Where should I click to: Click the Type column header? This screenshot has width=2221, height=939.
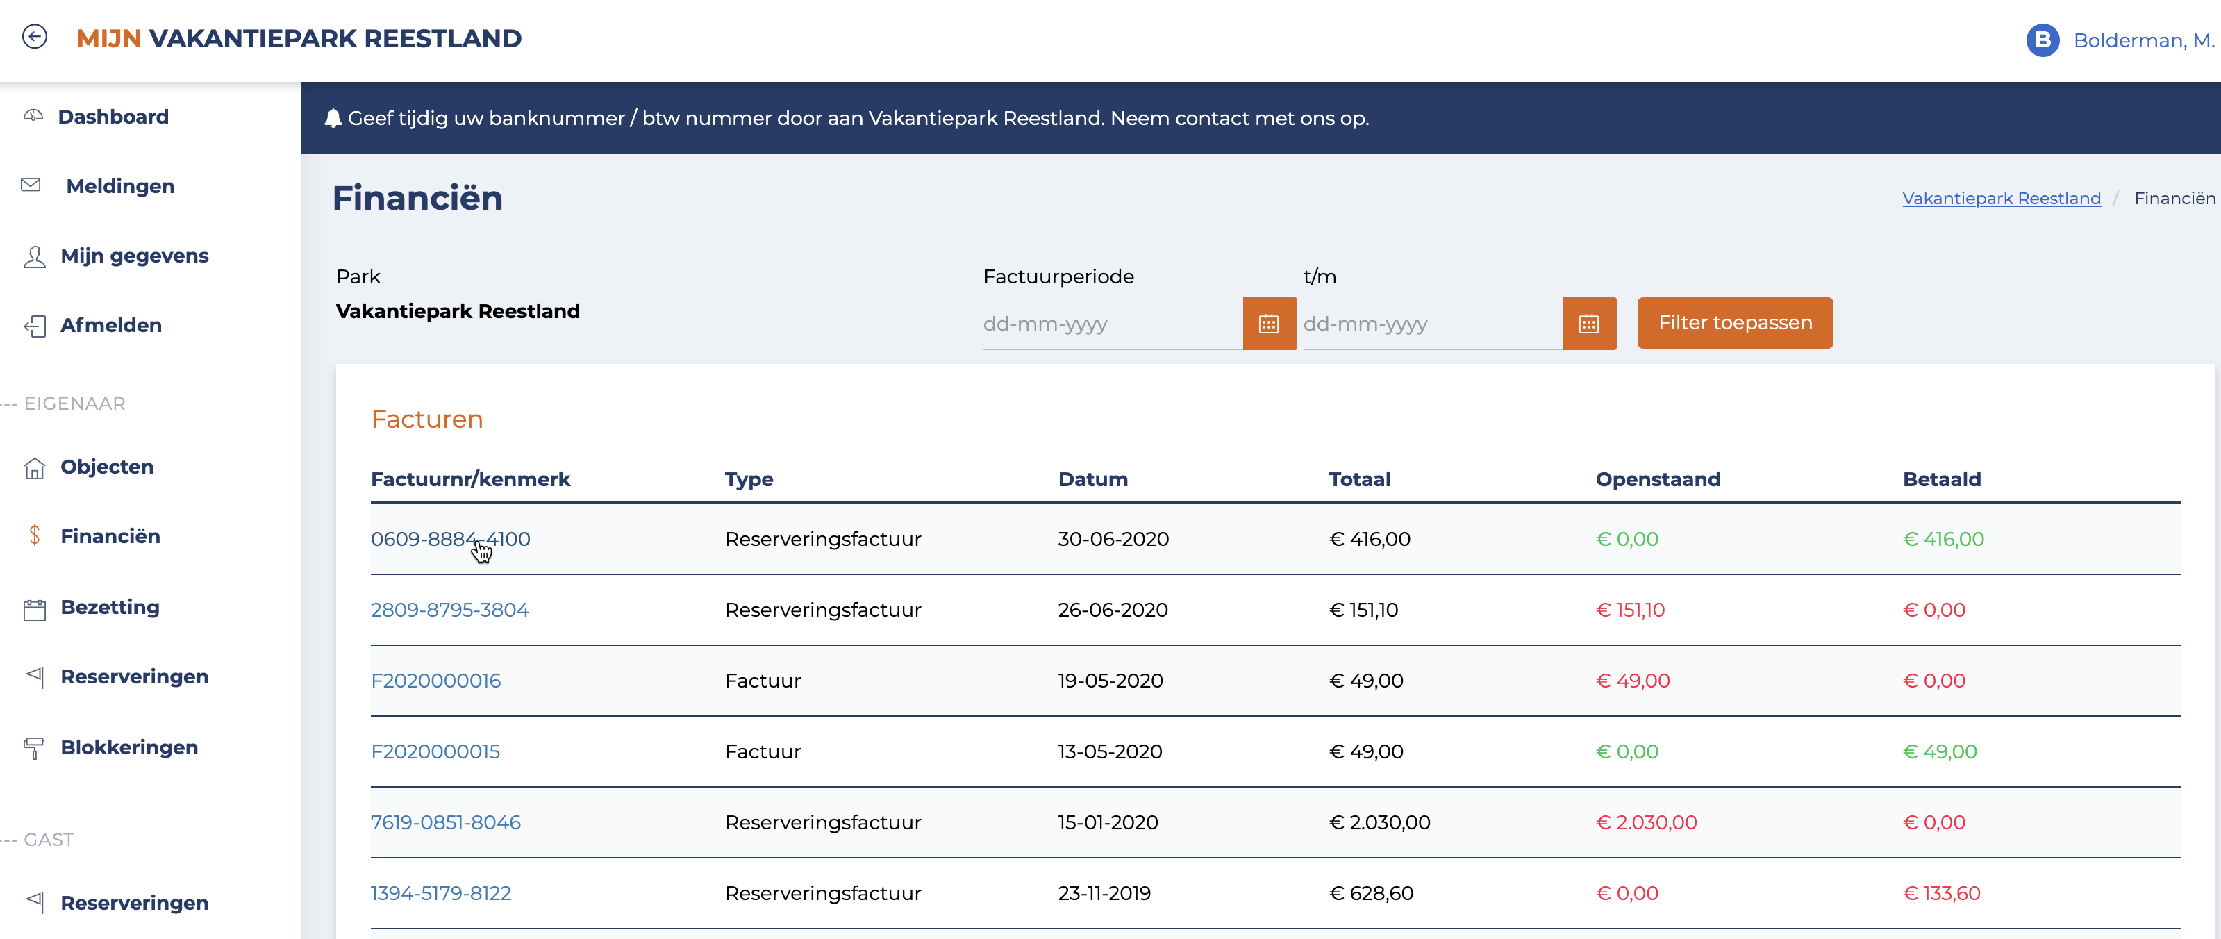point(749,479)
